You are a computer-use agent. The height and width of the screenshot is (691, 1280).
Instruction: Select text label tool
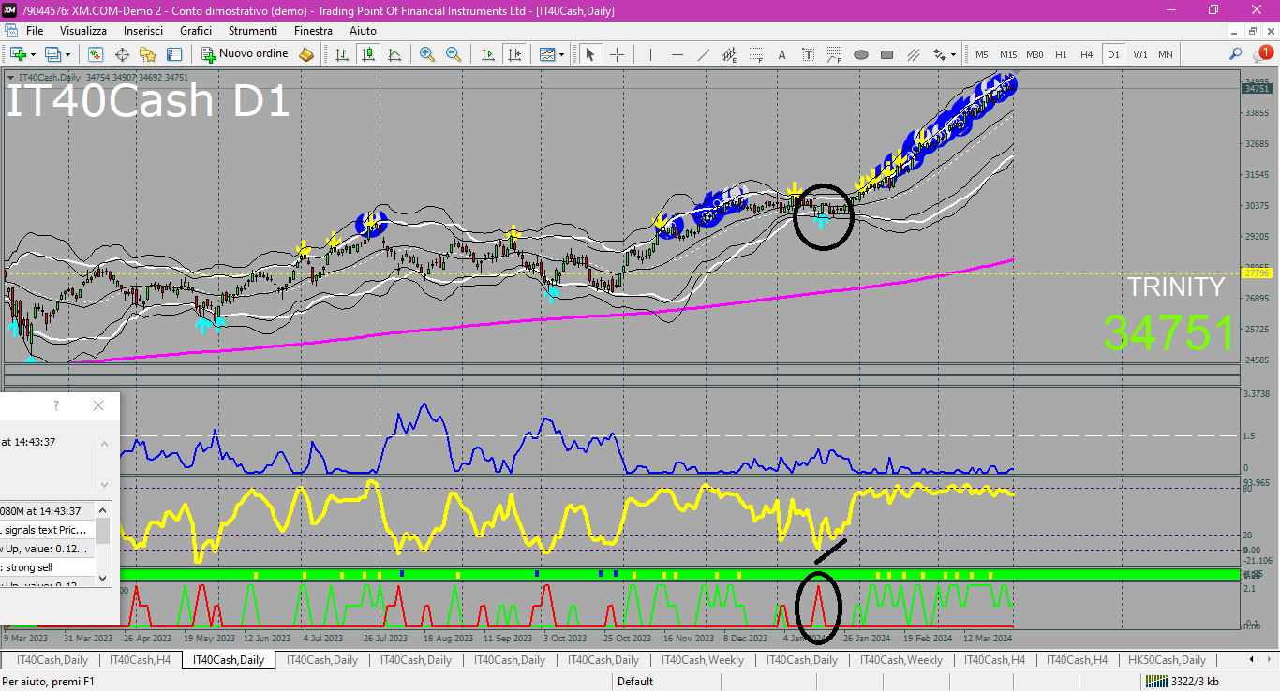coord(808,54)
